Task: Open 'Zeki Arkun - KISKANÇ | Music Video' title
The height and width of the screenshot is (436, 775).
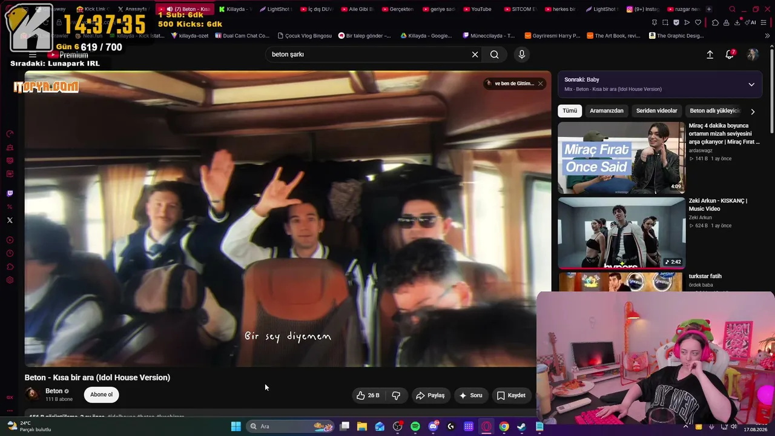Action: click(718, 205)
